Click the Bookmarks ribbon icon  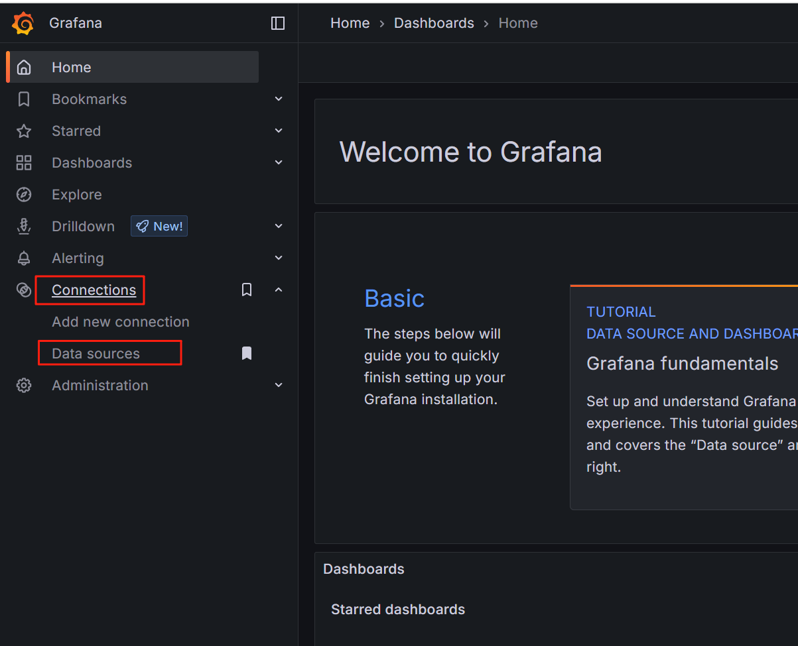coord(24,99)
